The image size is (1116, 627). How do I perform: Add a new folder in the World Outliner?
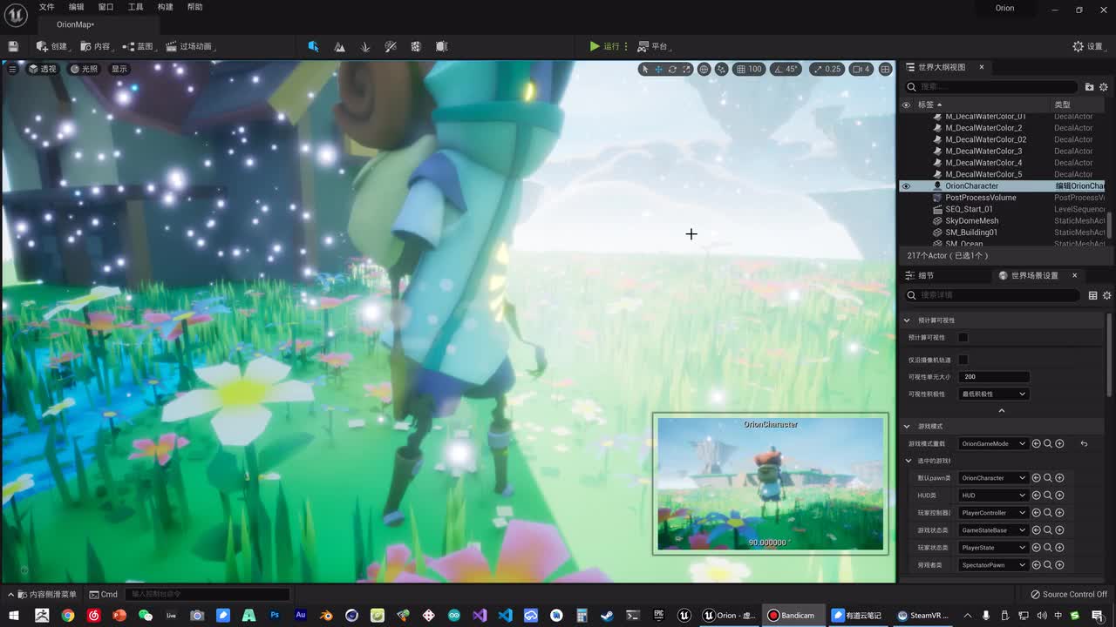point(1089,87)
